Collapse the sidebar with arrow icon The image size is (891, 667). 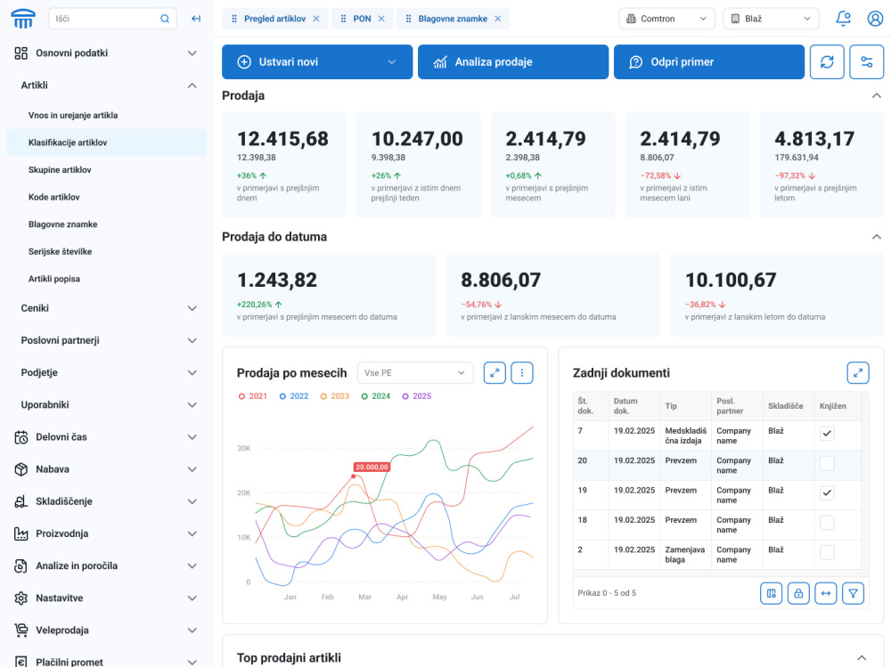(196, 19)
